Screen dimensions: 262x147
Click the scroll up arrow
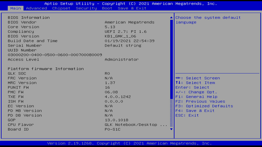(x=171, y=18)
